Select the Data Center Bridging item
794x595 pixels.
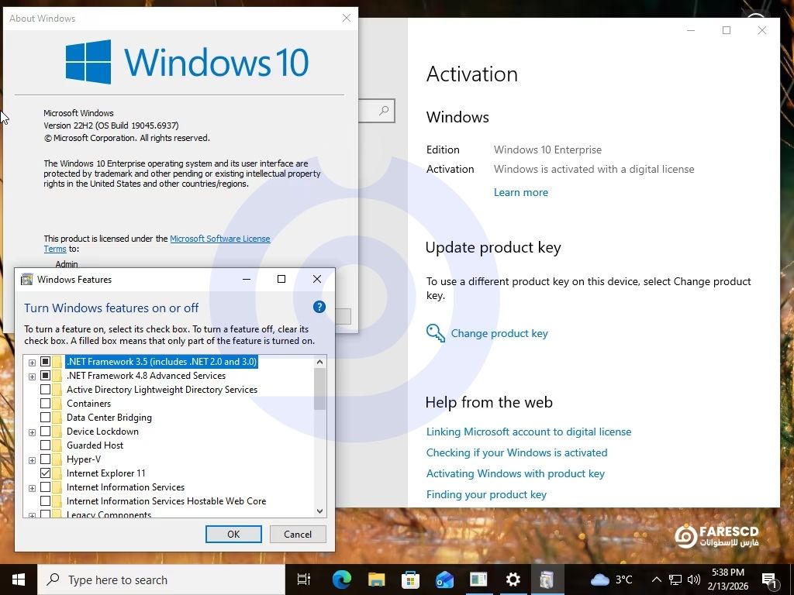109,418
